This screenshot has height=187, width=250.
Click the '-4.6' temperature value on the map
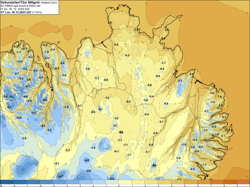point(121,132)
